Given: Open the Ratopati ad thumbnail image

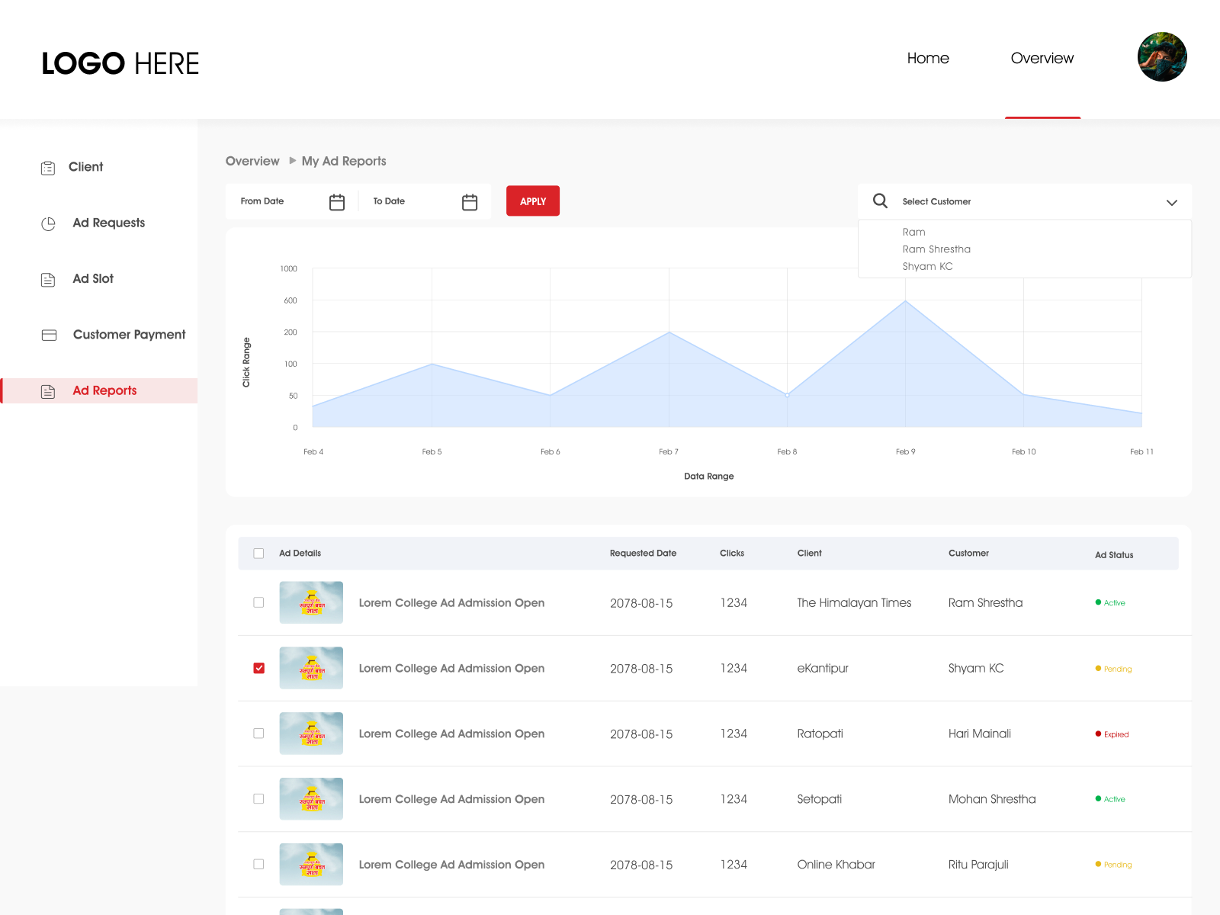Looking at the screenshot, I should (311, 733).
